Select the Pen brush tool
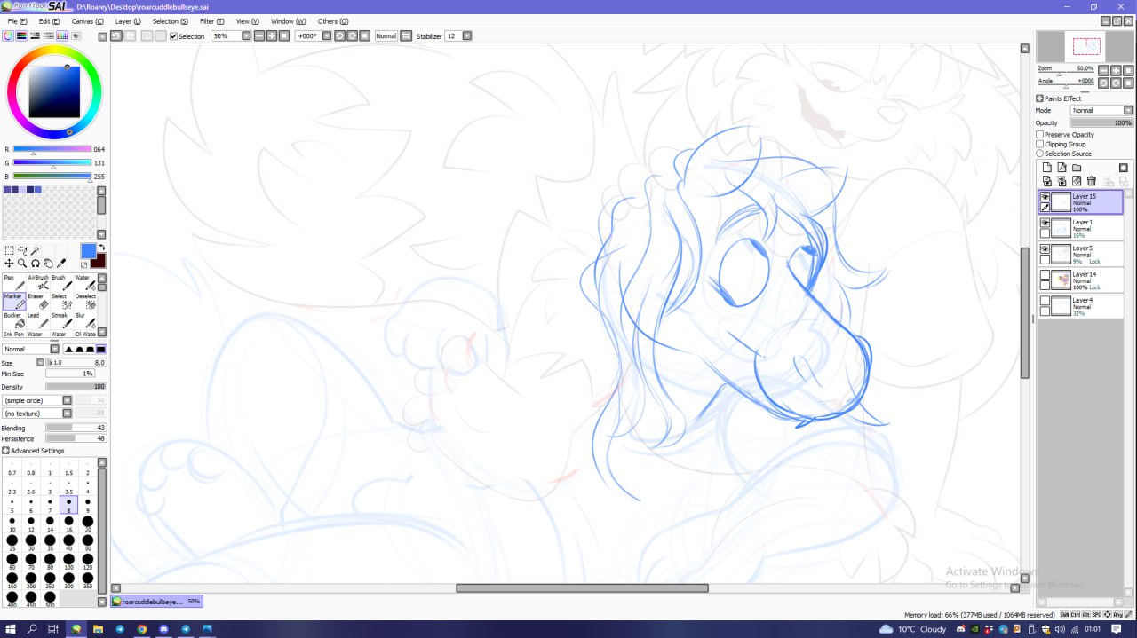This screenshot has height=638, width=1137. pos(14,282)
